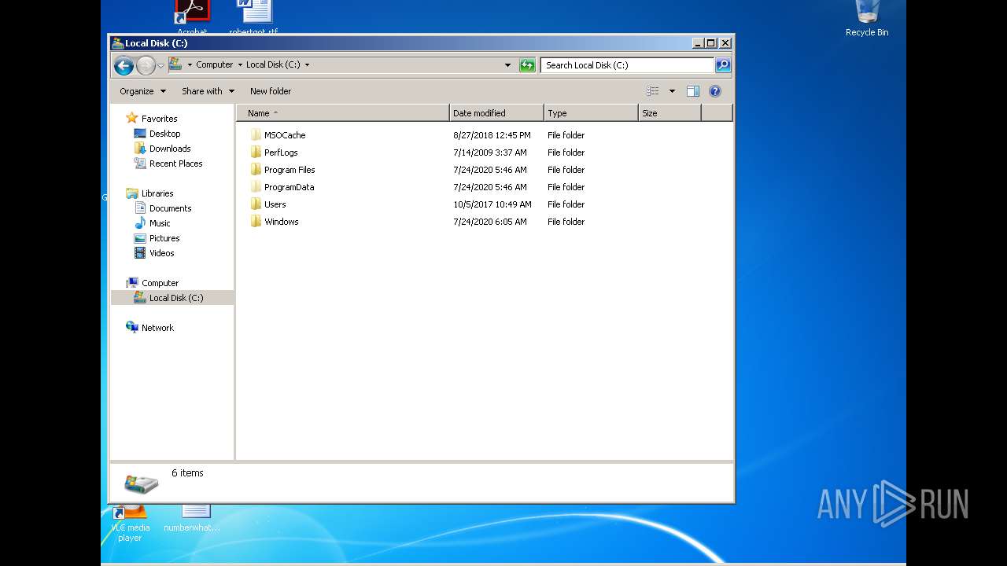Select Computer in the address breadcrumb

point(215,65)
